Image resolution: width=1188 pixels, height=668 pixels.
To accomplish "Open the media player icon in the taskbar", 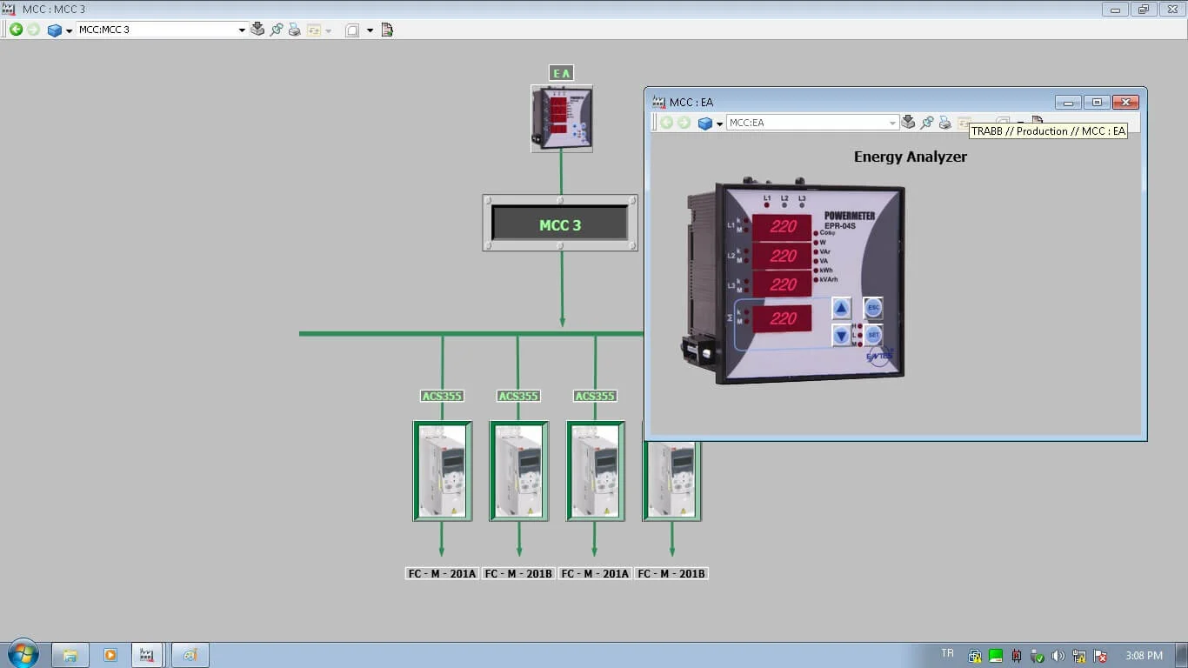I will [110, 655].
